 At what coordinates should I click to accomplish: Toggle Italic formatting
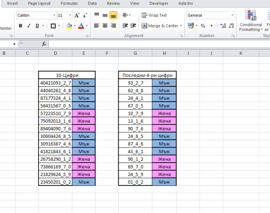[29, 26]
